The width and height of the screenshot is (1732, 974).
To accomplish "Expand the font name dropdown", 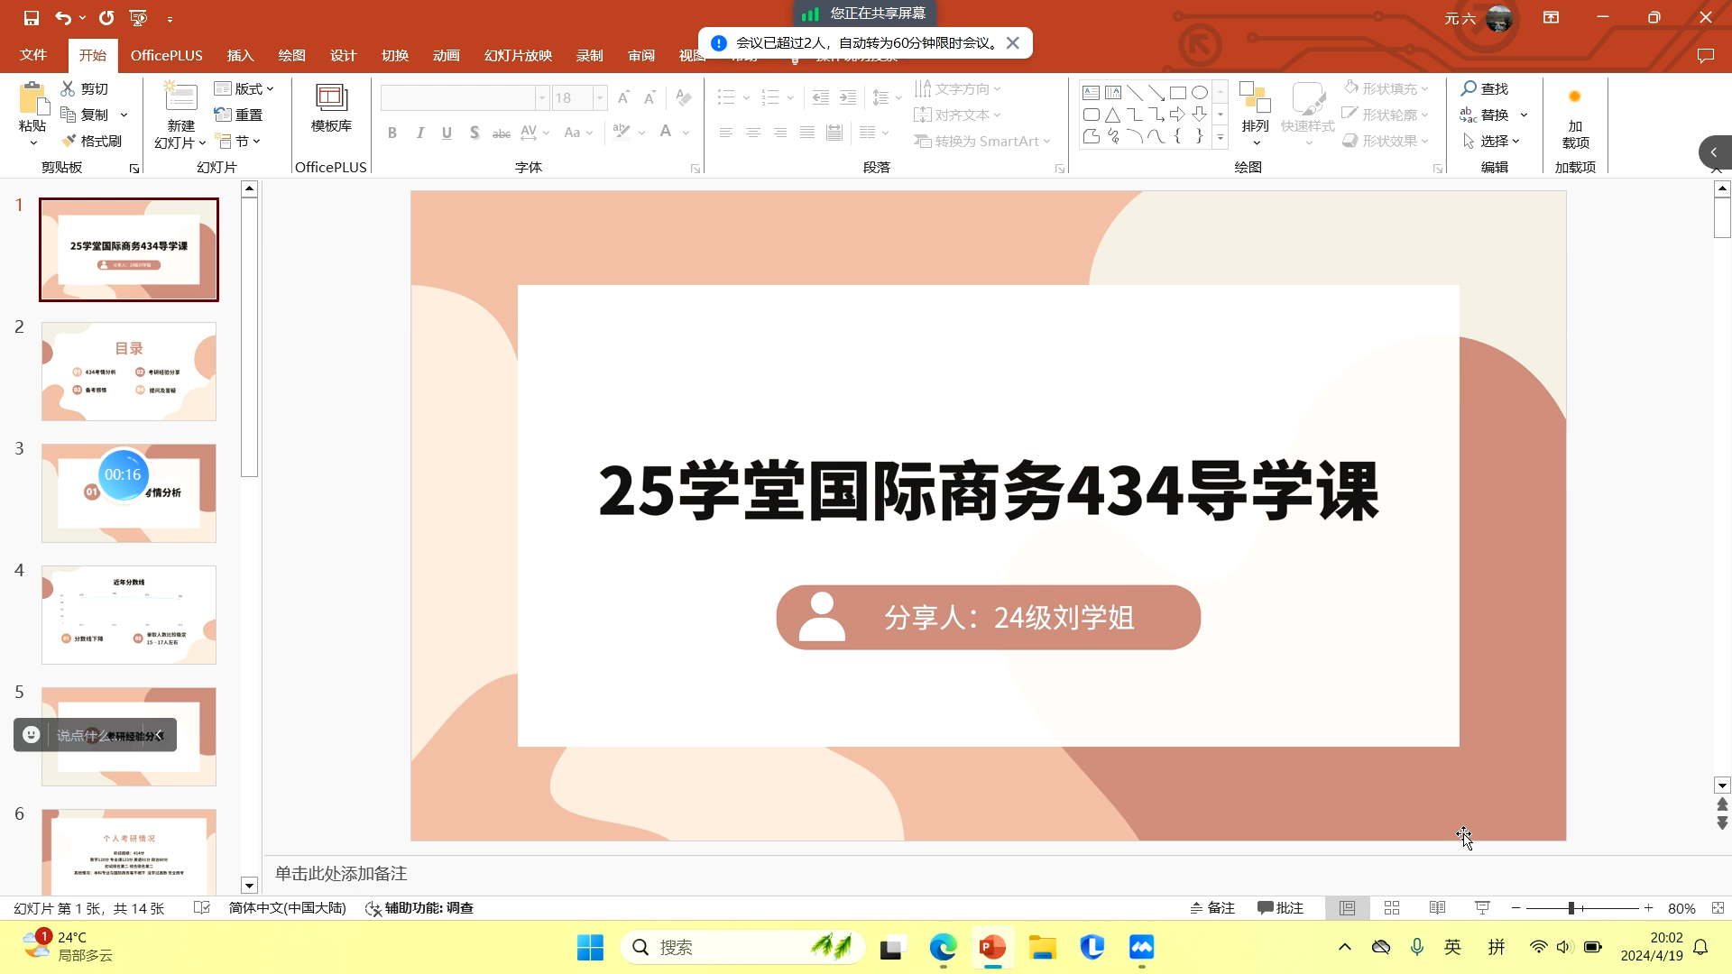I will pyautogui.click(x=542, y=97).
